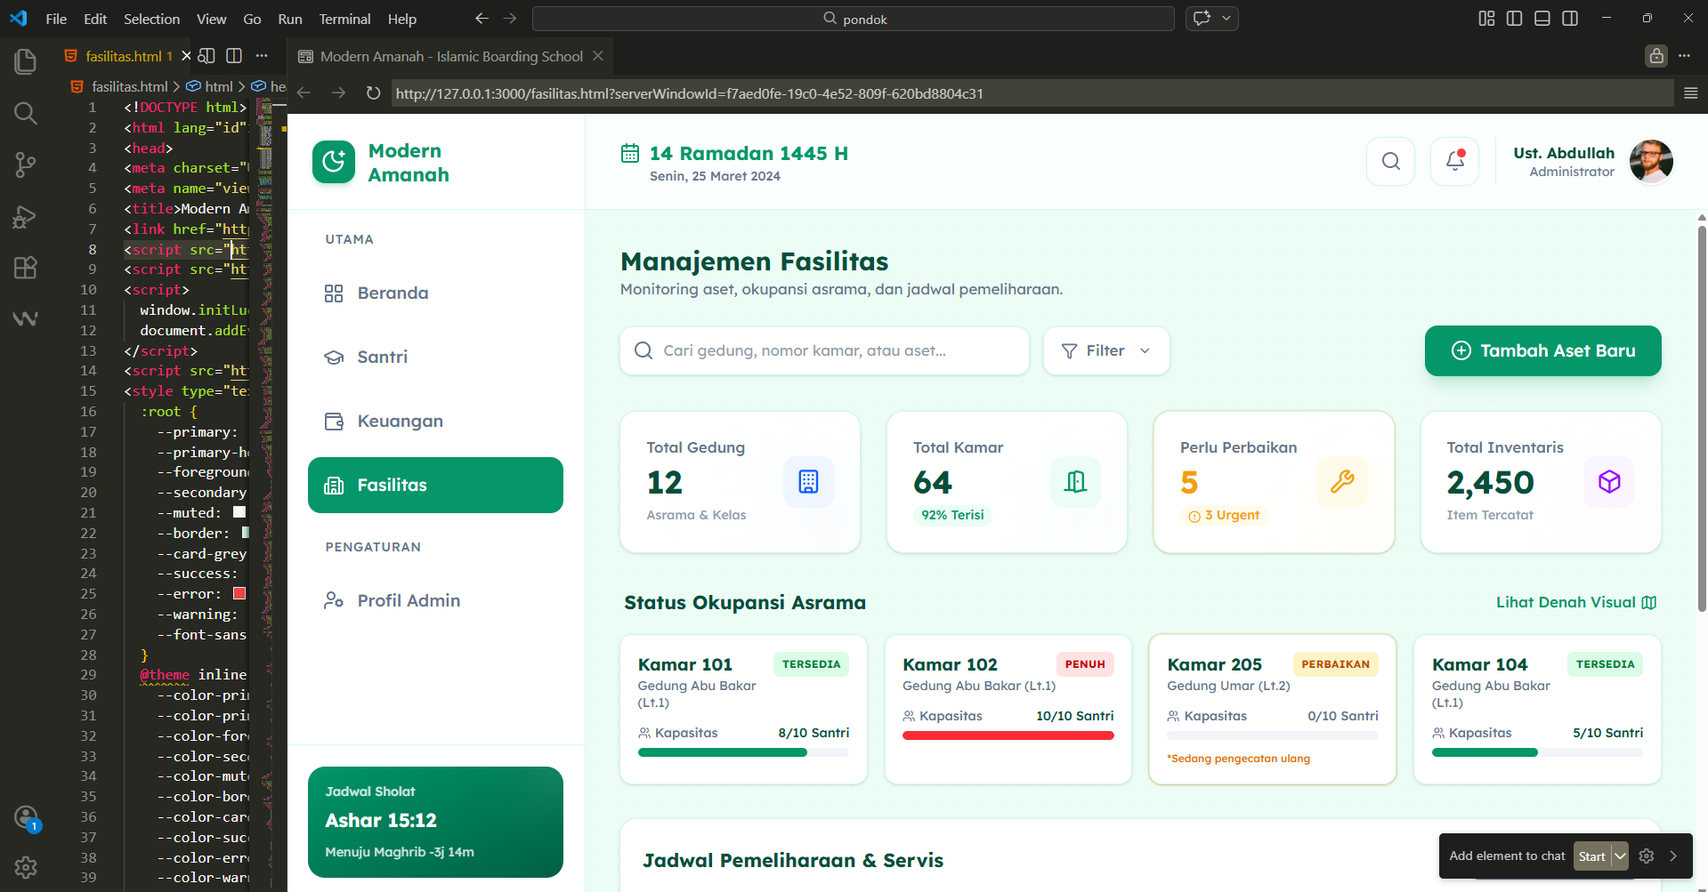The height and width of the screenshot is (892, 1708).
Task: Click the search icon button in header
Action: tap(1390, 161)
